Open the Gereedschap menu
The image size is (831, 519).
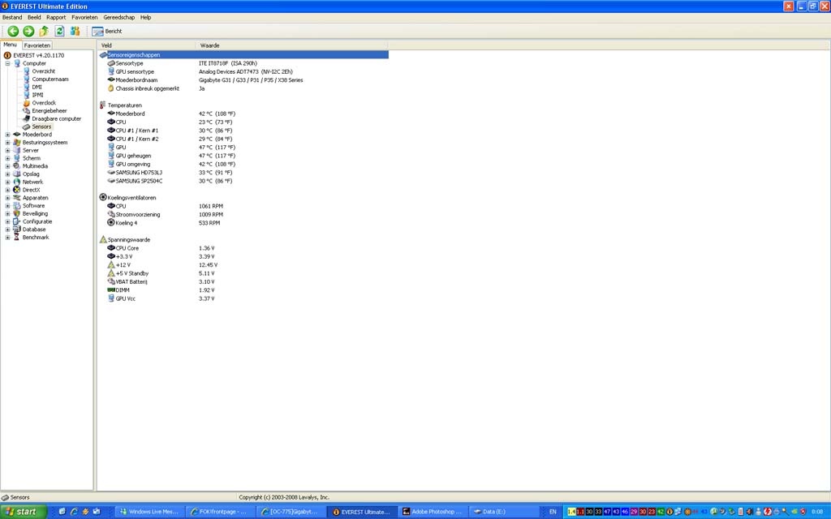[119, 18]
